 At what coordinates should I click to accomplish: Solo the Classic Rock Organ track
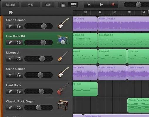point(18,108)
